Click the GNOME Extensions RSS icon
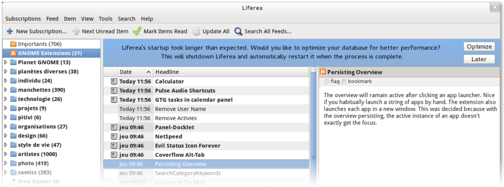This screenshot has width=504, height=187. (x=13, y=53)
